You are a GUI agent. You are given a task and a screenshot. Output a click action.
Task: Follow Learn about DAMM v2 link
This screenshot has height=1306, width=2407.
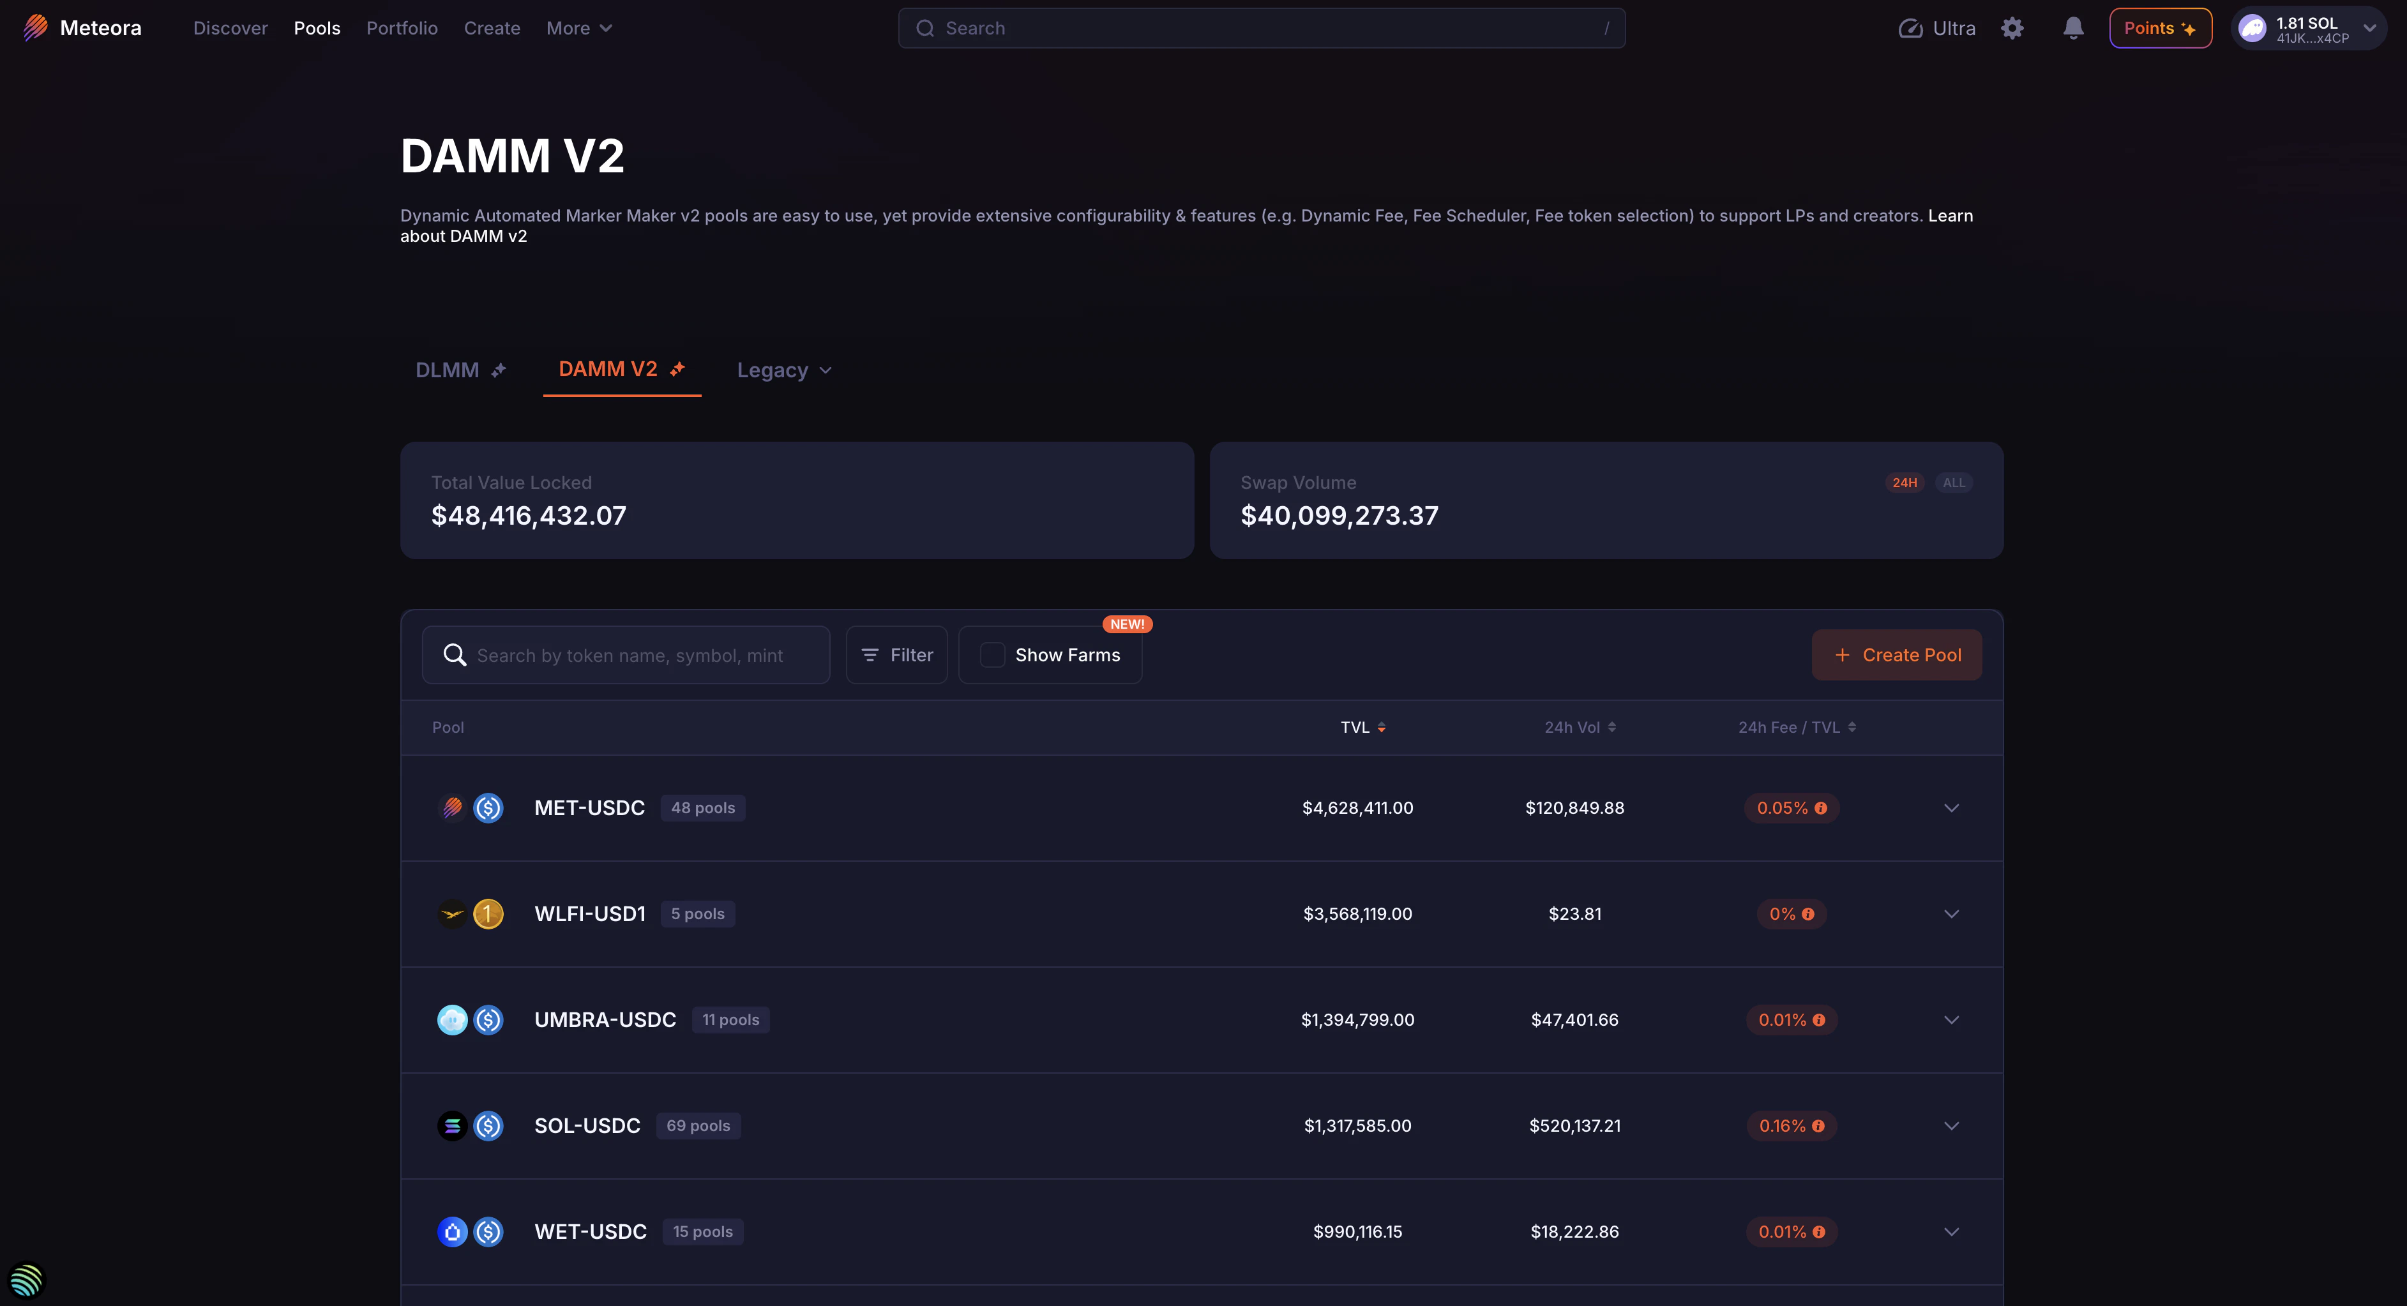[x=464, y=236]
